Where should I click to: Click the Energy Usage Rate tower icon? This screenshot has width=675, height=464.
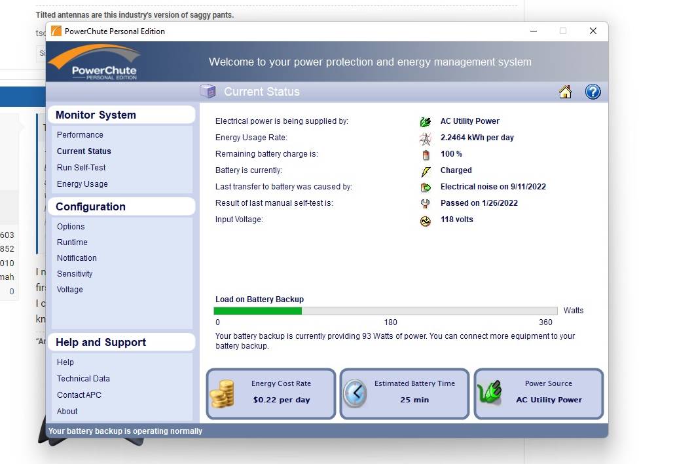pos(426,138)
